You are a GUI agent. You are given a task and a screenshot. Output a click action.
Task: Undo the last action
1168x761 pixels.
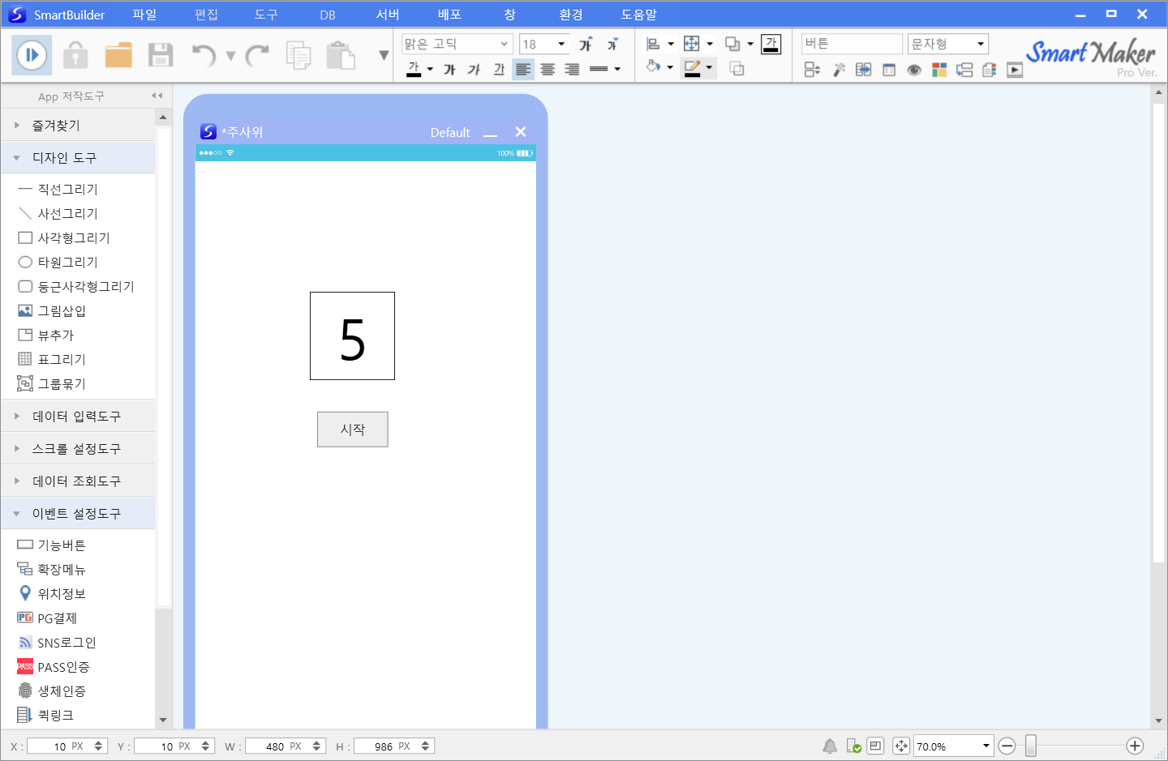204,55
